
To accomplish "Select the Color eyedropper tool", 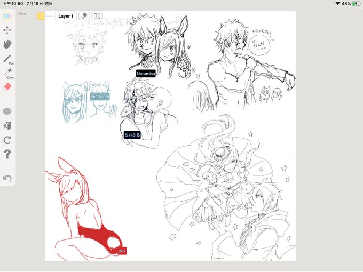I will 9,74.
